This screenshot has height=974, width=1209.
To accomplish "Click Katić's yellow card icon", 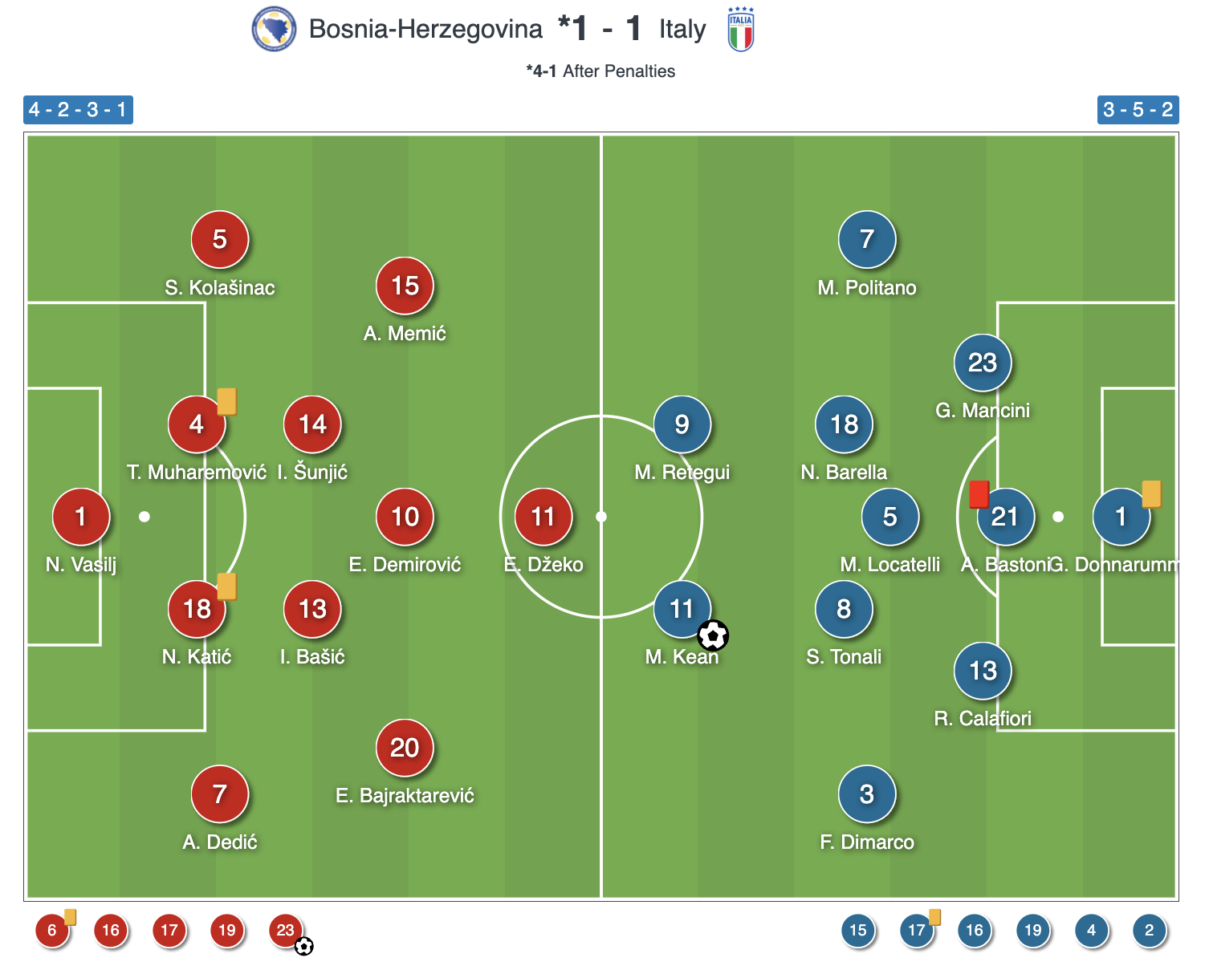I will (x=227, y=586).
